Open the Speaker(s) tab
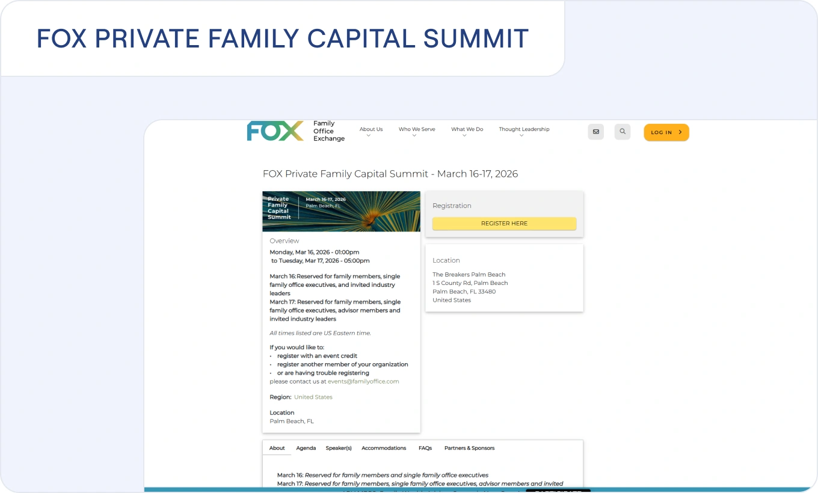Image resolution: width=818 pixels, height=493 pixels. click(x=339, y=448)
